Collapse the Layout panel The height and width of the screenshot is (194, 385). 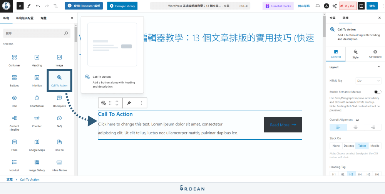click(378, 67)
